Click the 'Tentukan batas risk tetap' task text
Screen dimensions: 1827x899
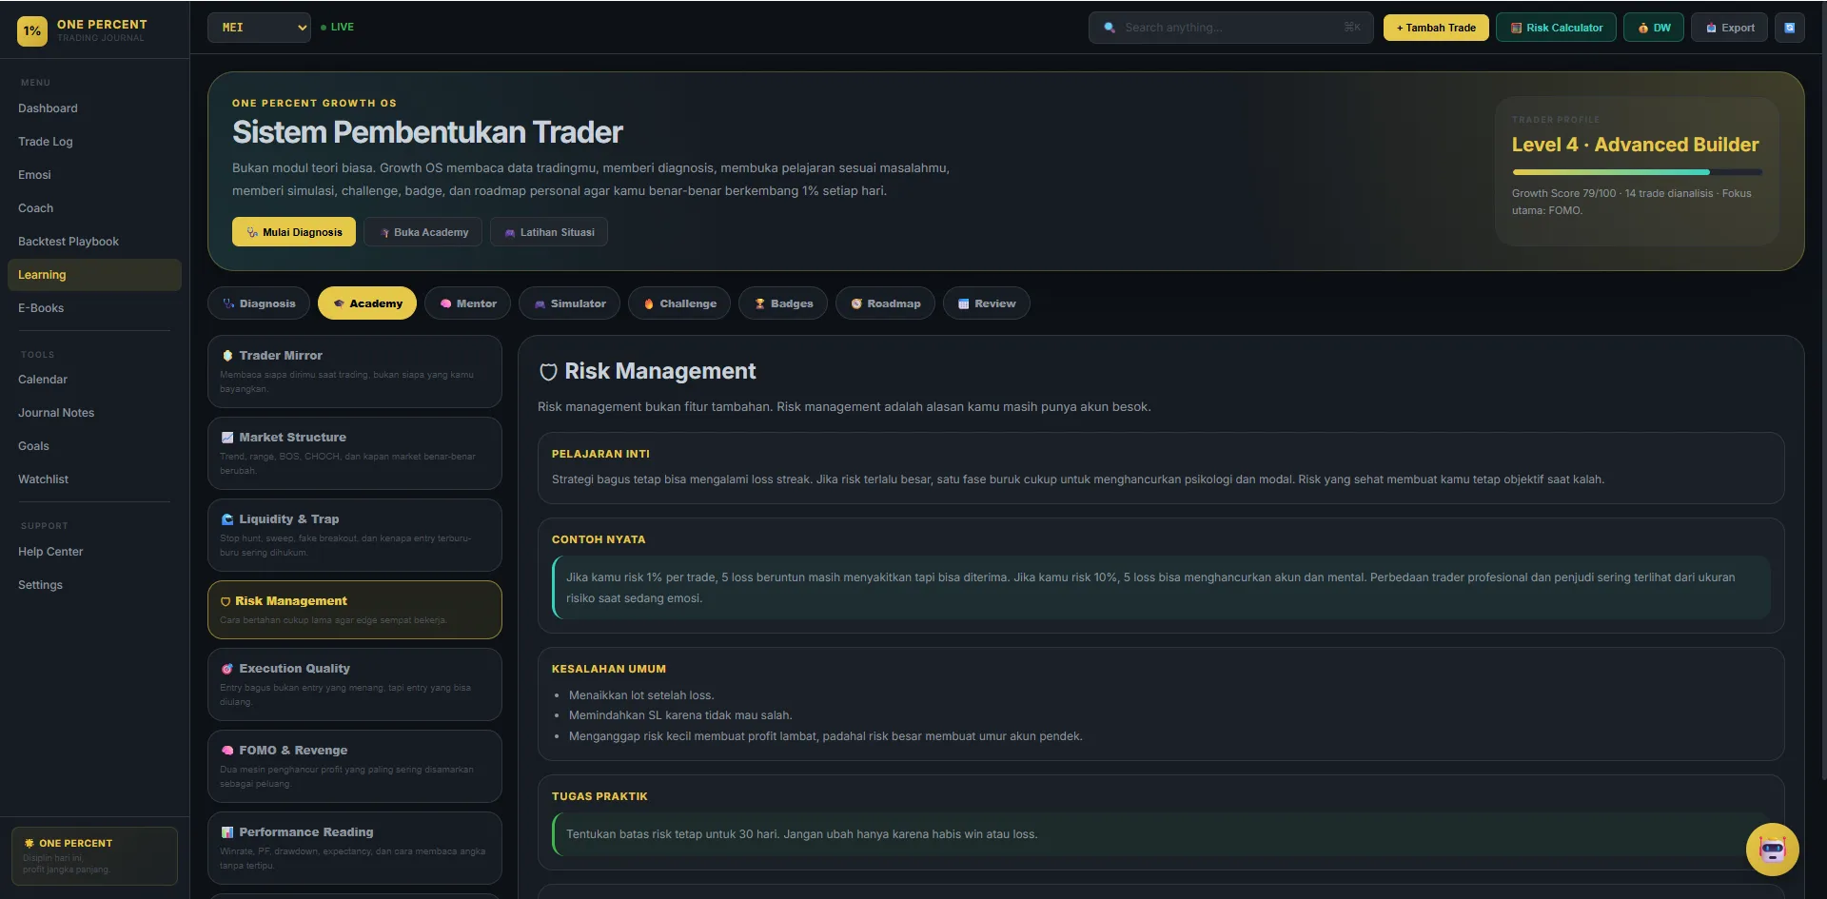(801, 834)
